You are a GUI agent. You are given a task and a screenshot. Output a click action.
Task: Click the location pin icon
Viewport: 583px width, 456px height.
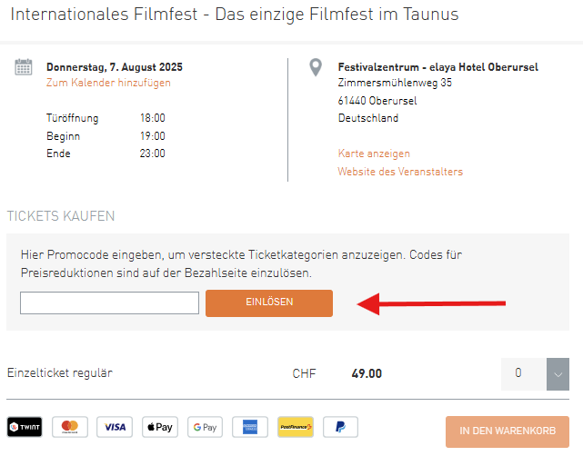(x=316, y=67)
